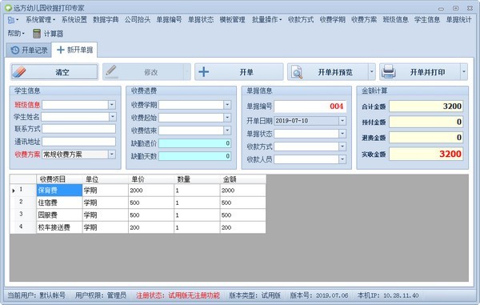Expand 开单并打印 dropdown arrow
Screen dimensions: 480x305
(x=464, y=72)
